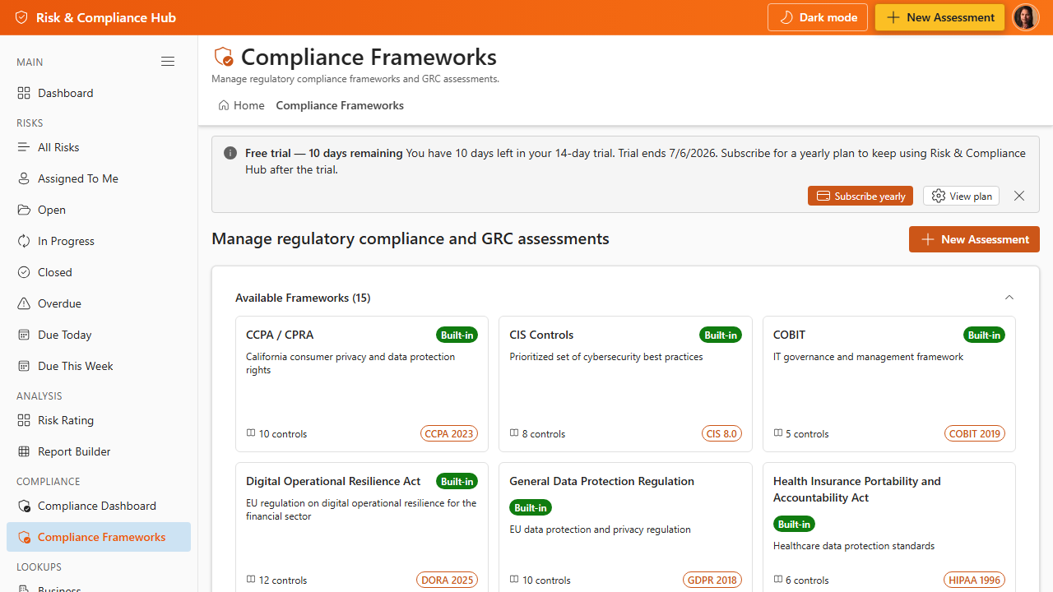This screenshot has width=1053, height=592.
Task: Click the page title shield icon
Action: click(x=223, y=57)
